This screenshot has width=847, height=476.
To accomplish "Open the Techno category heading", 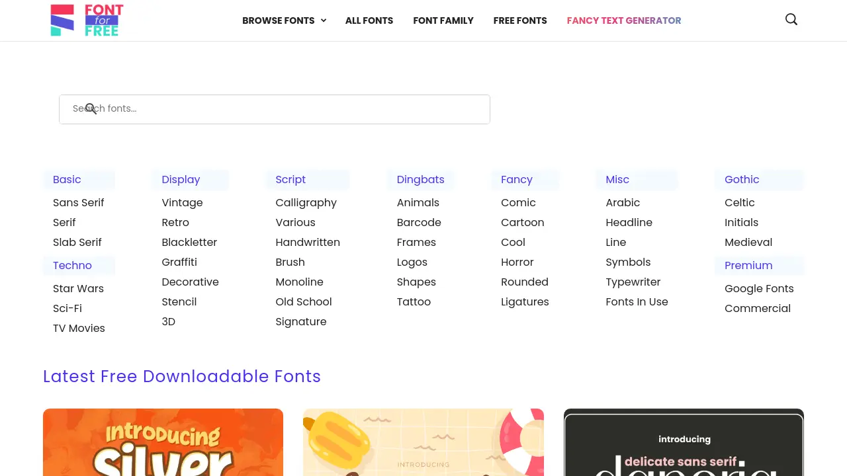I will (72, 265).
